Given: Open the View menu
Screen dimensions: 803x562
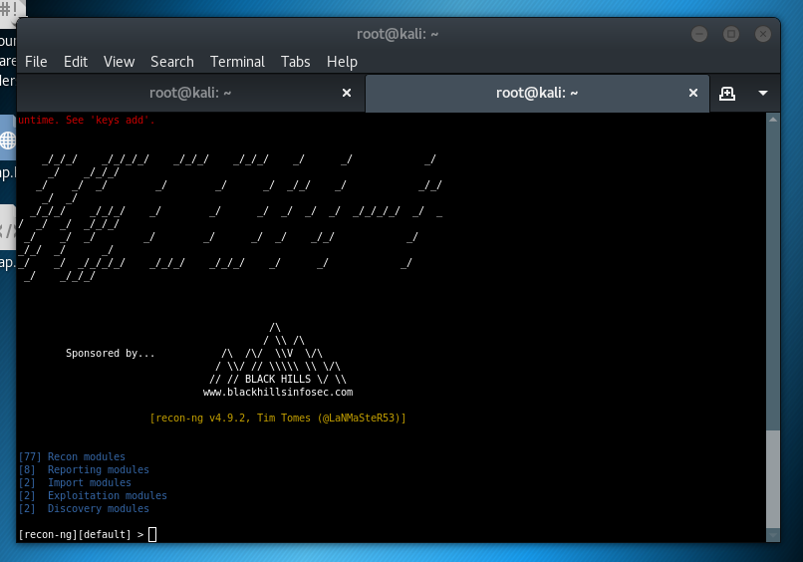Looking at the screenshot, I should (119, 62).
